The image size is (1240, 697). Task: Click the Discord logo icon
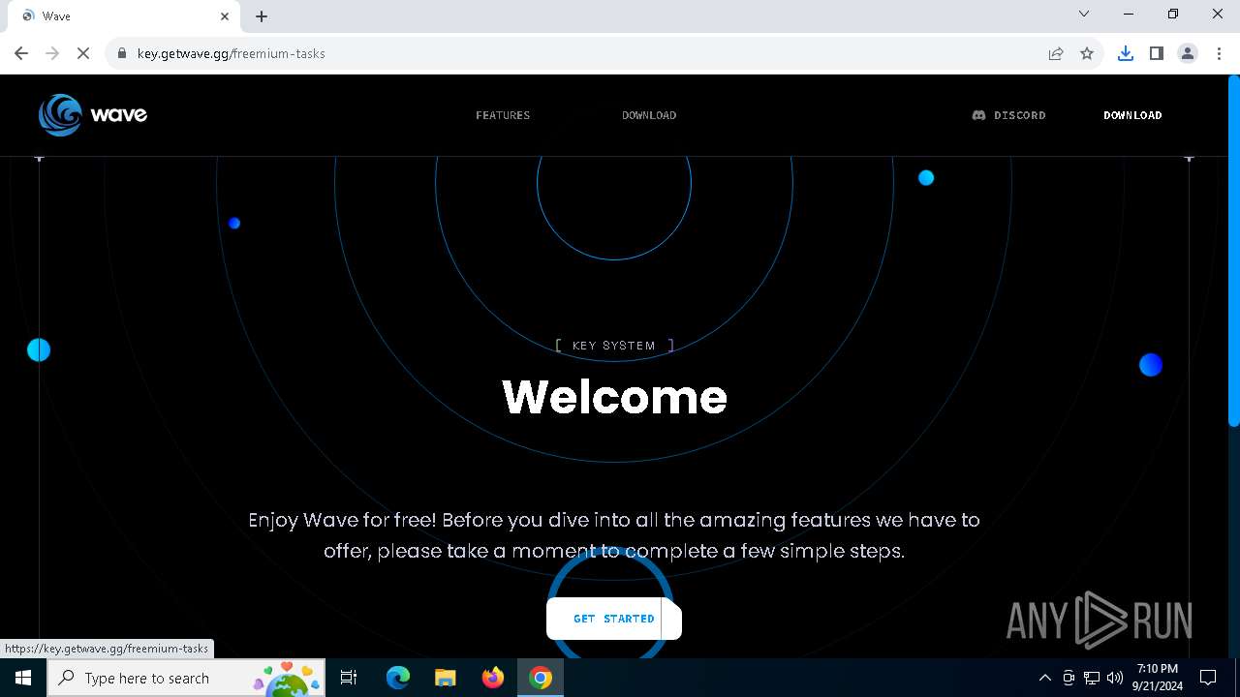tap(978, 115)
